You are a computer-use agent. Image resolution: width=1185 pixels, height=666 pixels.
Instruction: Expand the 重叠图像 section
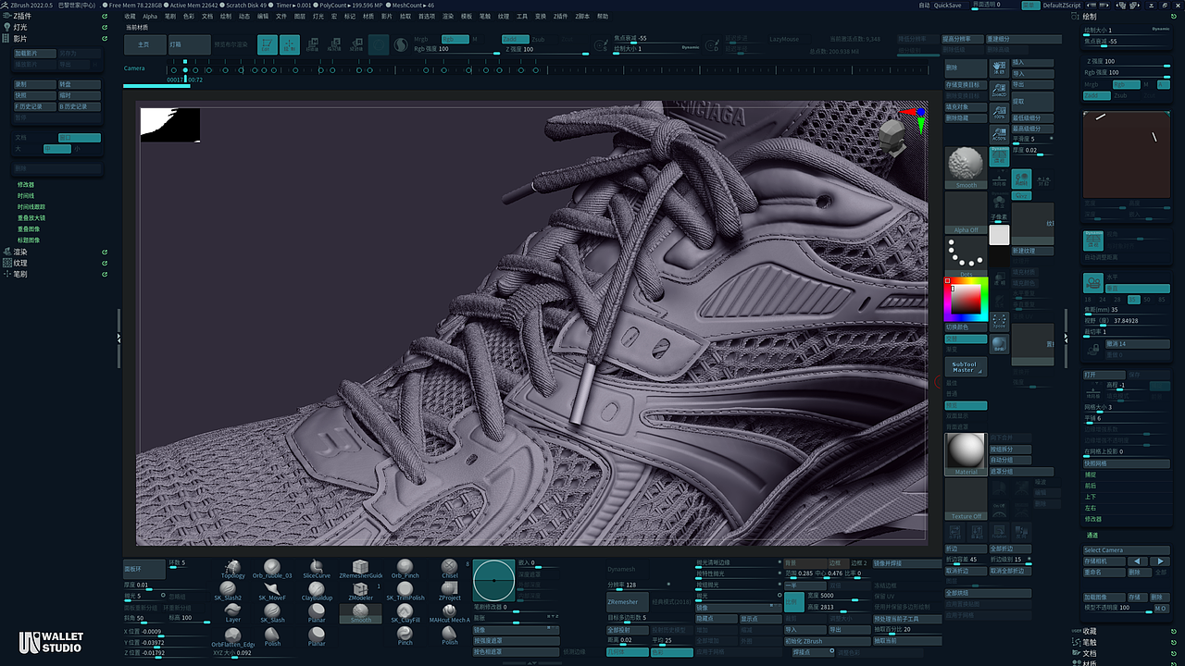click(x=29, y=228)
